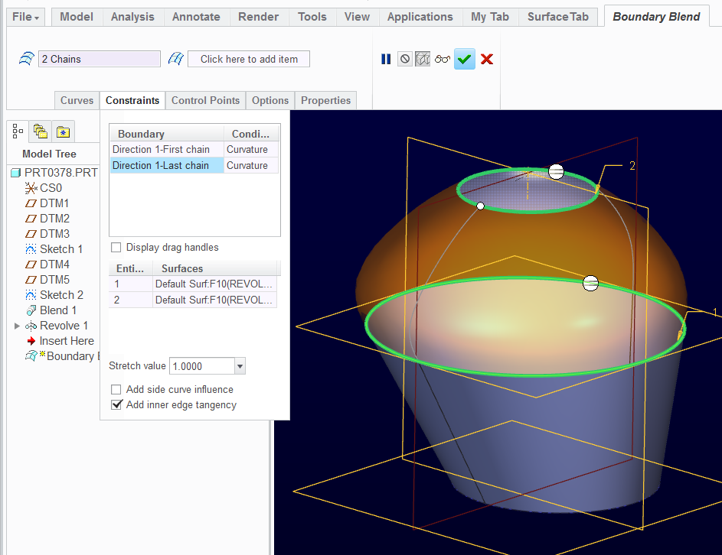The height and width of the screenshot is (555, 722).
Task: Open Curvature condition for First chain
Action: [x=251, y=149]
